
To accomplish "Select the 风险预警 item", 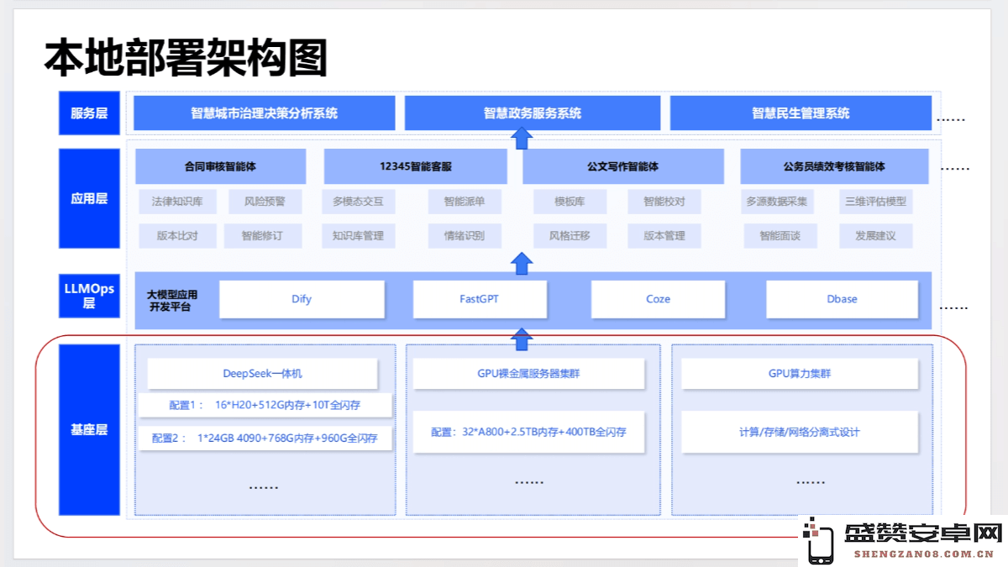I will tap(265, 202).
